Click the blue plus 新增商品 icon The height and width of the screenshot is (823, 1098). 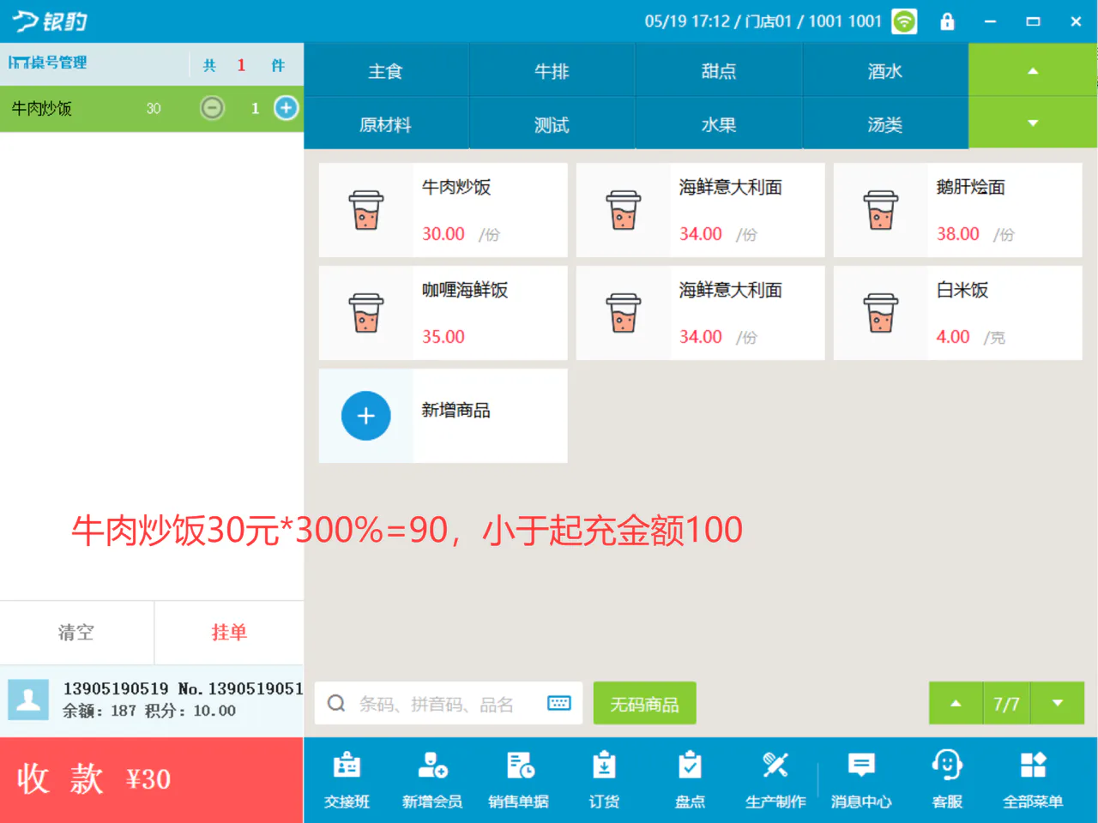[x=366, y=416]
